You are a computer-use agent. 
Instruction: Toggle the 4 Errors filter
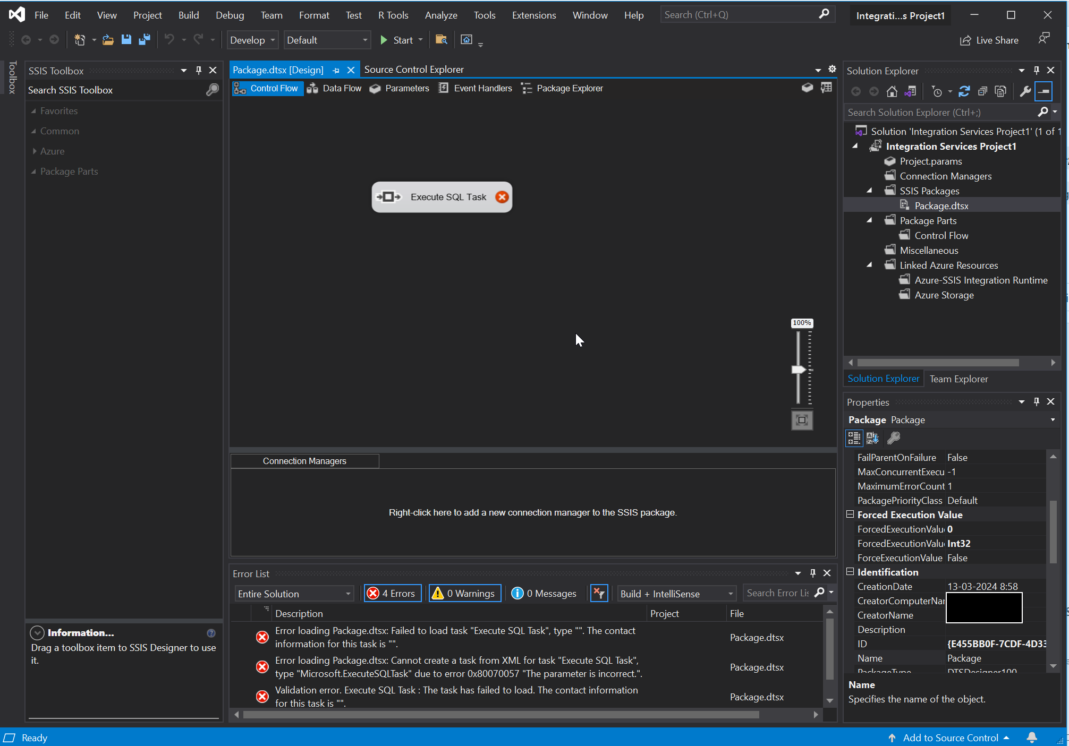(392, 593)
